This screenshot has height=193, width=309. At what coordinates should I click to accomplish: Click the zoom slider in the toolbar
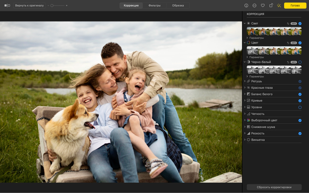point(57,6)
